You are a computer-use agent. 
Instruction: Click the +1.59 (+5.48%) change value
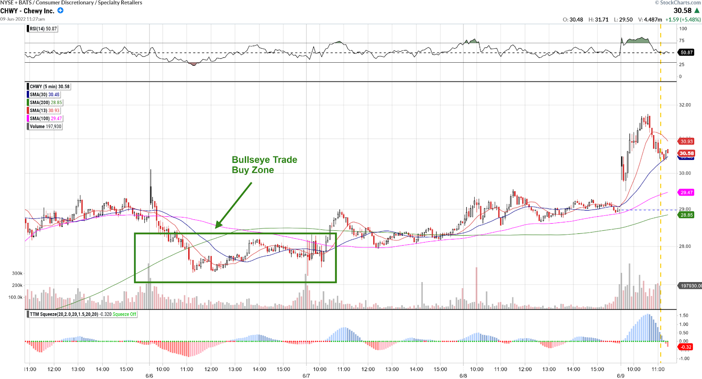pyautogui.click(x=683, y=20)
